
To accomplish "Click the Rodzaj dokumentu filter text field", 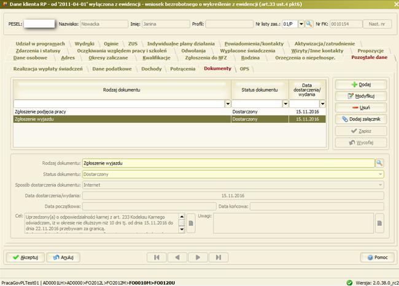I will pos(119,104).
